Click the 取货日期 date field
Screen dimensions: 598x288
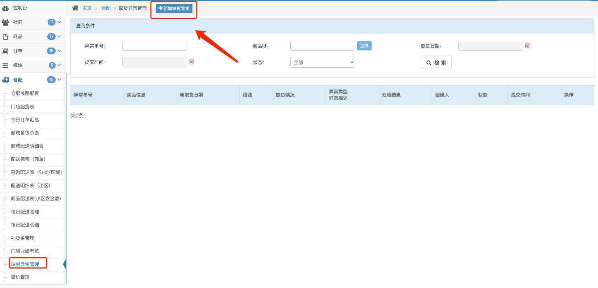tap(490, 46)
